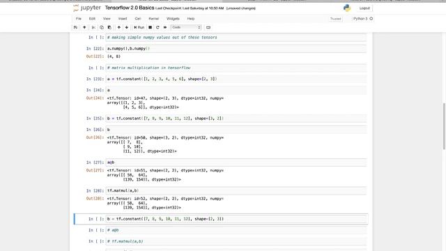Click the tf.matmul(a,b) cell 28
The height and width of the screenshot is (251, 446).
click(x=236, y=190)
